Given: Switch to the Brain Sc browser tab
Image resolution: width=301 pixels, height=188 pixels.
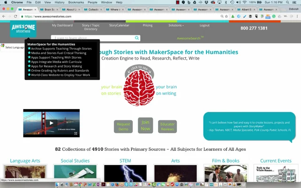Looking at the screenshot, I should click(x=49, y=9).
